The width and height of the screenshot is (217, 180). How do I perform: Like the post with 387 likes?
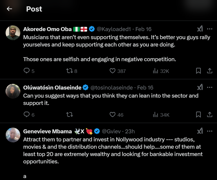[113, 71]
